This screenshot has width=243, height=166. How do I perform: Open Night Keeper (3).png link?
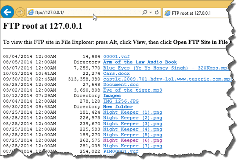[x=133, y=123]
